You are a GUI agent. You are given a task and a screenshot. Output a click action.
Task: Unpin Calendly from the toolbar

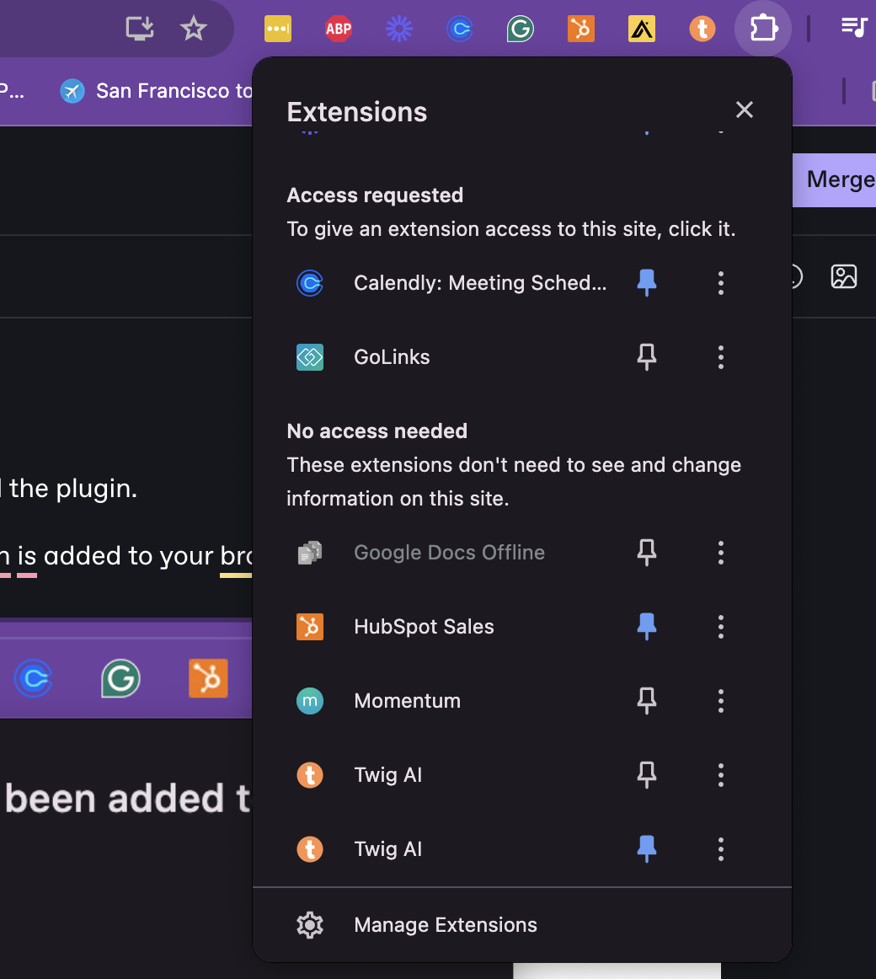(x=647, y=283)
